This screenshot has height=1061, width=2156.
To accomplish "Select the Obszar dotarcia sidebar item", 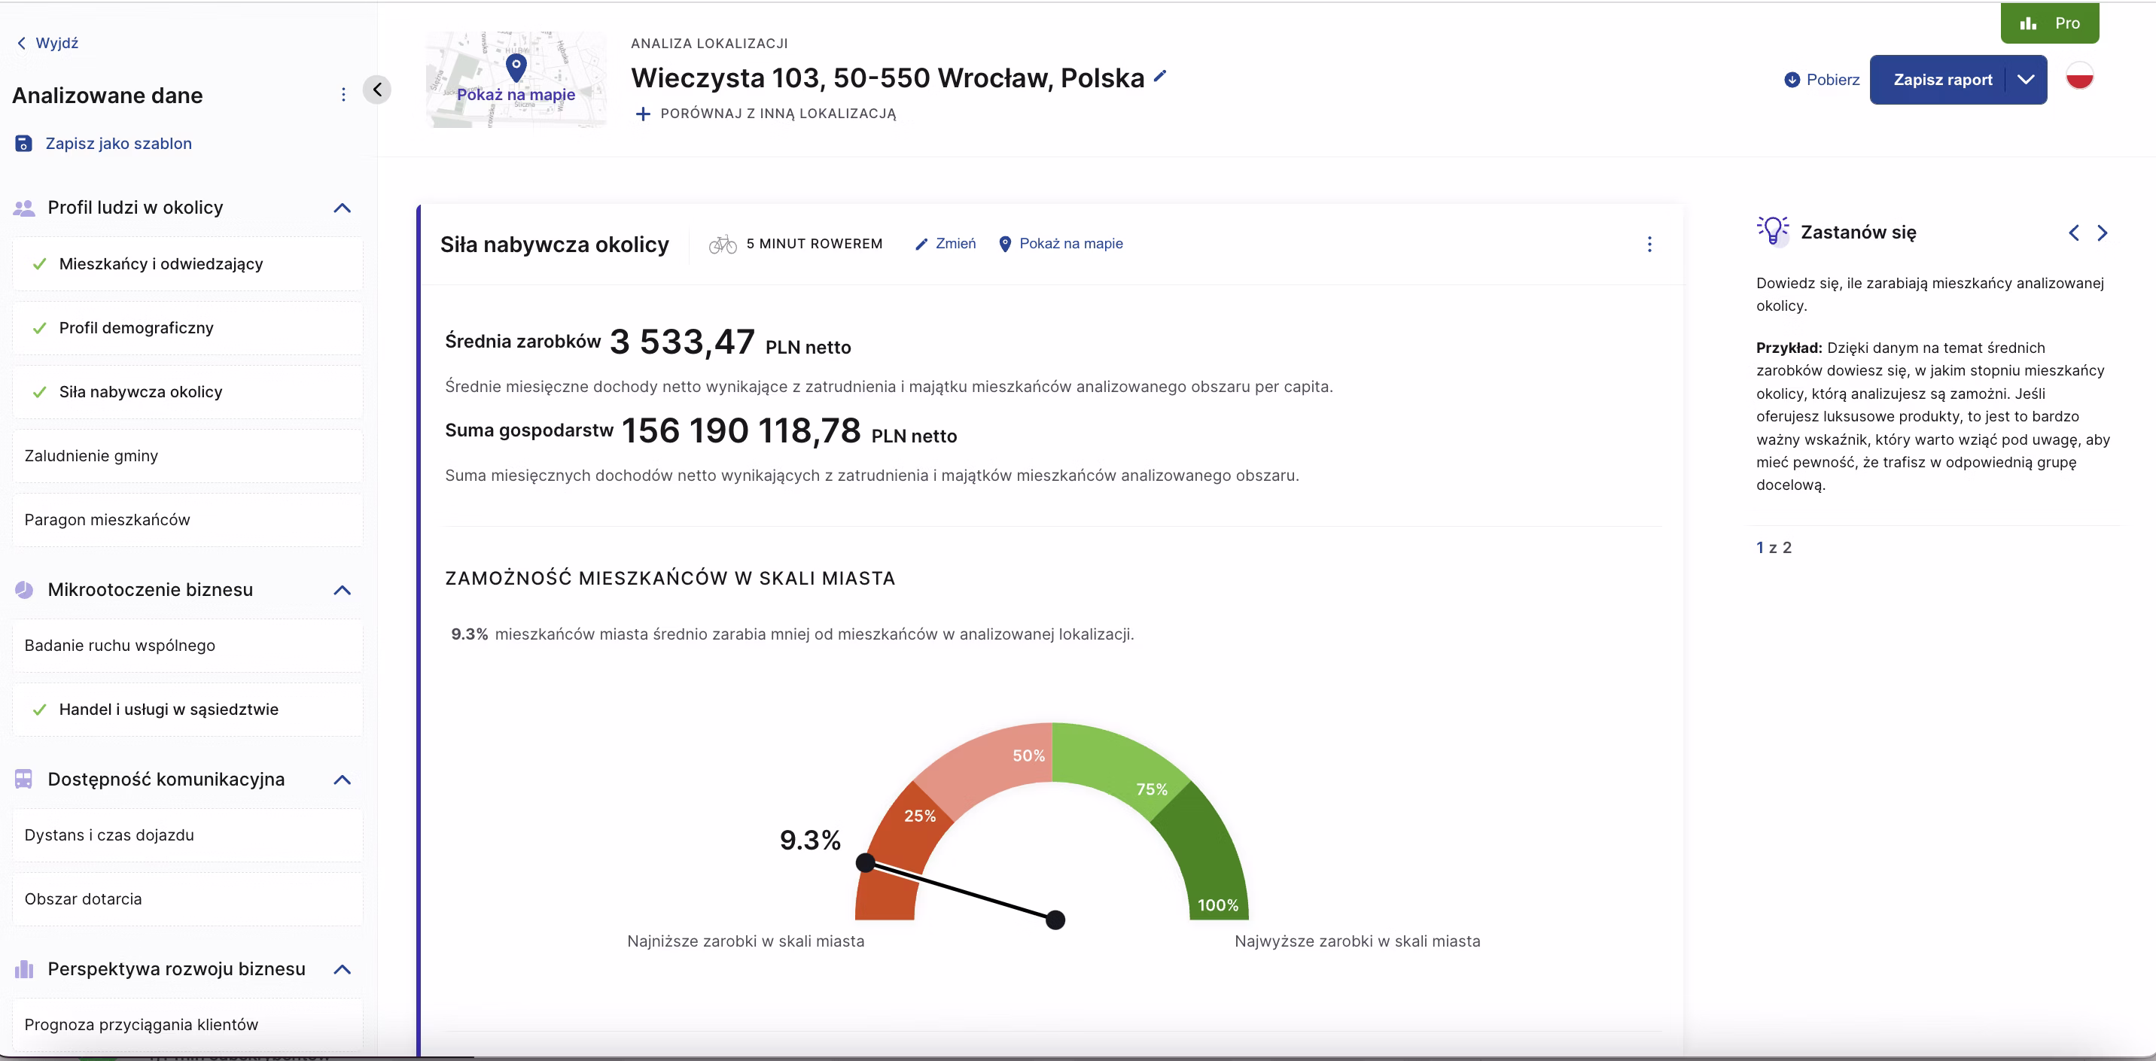I will [83, 899].
